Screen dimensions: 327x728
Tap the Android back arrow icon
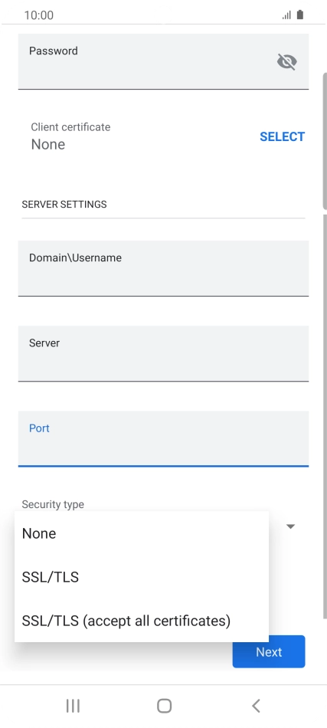(x=256, y=706)
